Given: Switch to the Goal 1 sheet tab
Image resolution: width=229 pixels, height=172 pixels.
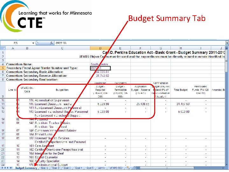Looking at the screenshot, I should [x=44, y=168].
